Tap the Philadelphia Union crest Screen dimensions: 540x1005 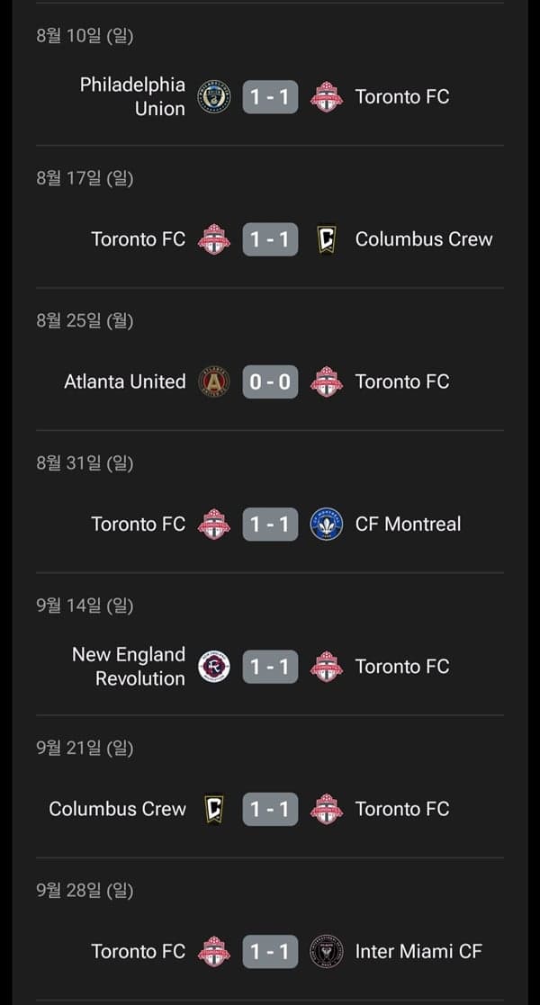(213, 96)
